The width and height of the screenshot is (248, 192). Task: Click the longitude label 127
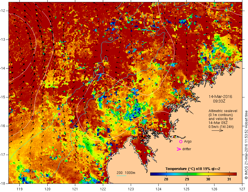tap(242, 189)
